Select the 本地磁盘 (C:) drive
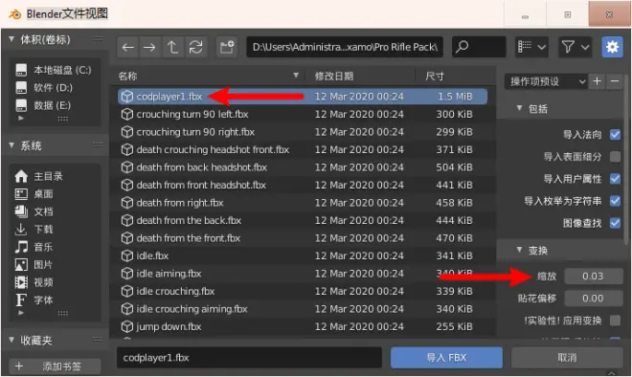Screen dimensions: 632x377 tap(55, 70)
